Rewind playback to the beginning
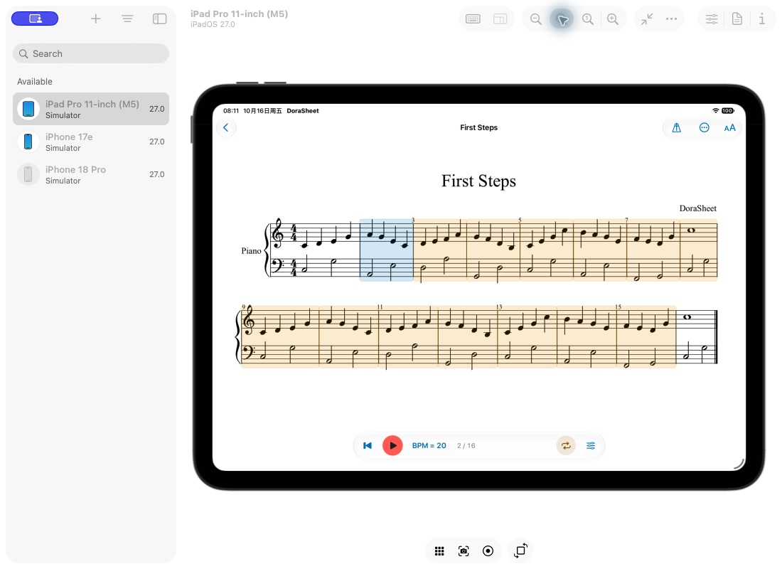The height and width of the screenshot is (569, 782). click(368, 446)
